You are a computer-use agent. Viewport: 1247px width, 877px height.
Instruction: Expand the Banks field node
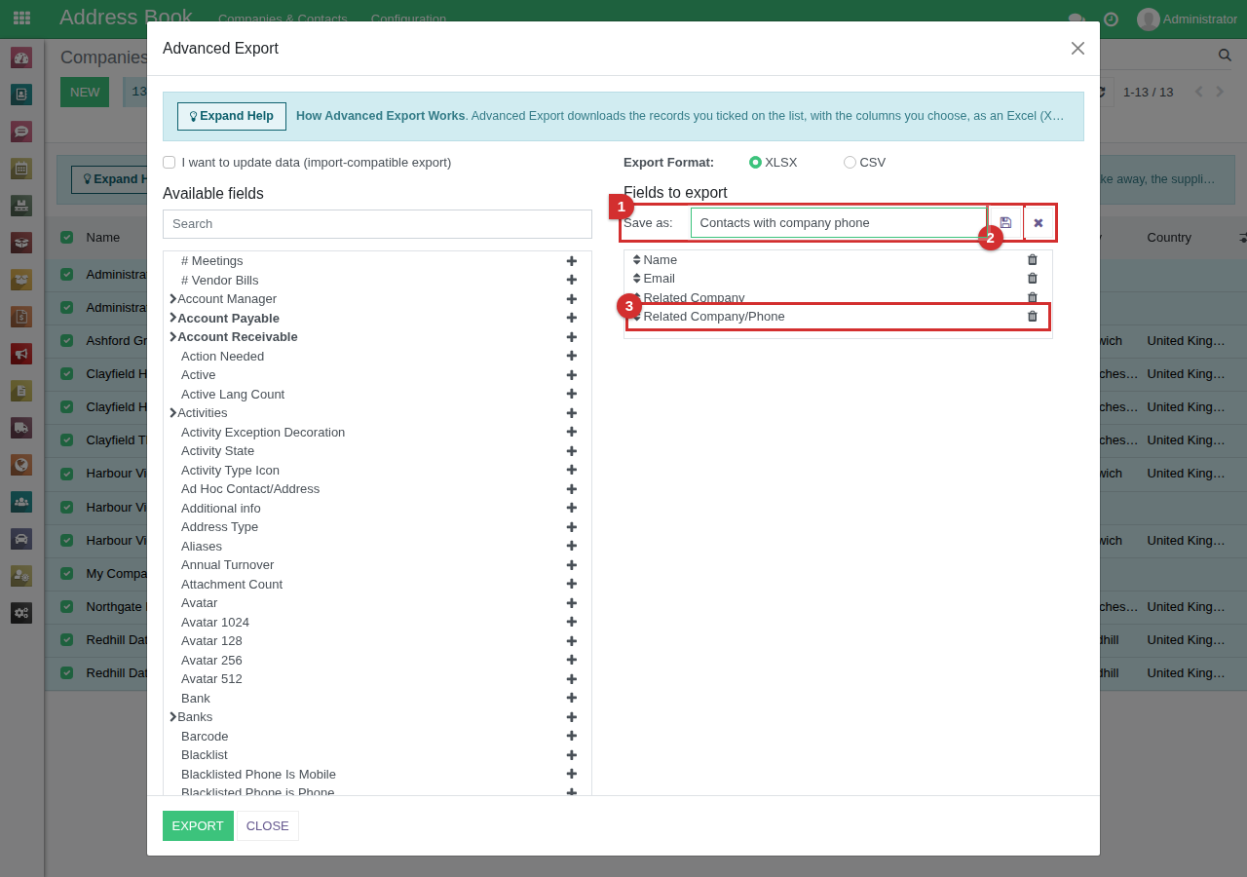(172, 717)
